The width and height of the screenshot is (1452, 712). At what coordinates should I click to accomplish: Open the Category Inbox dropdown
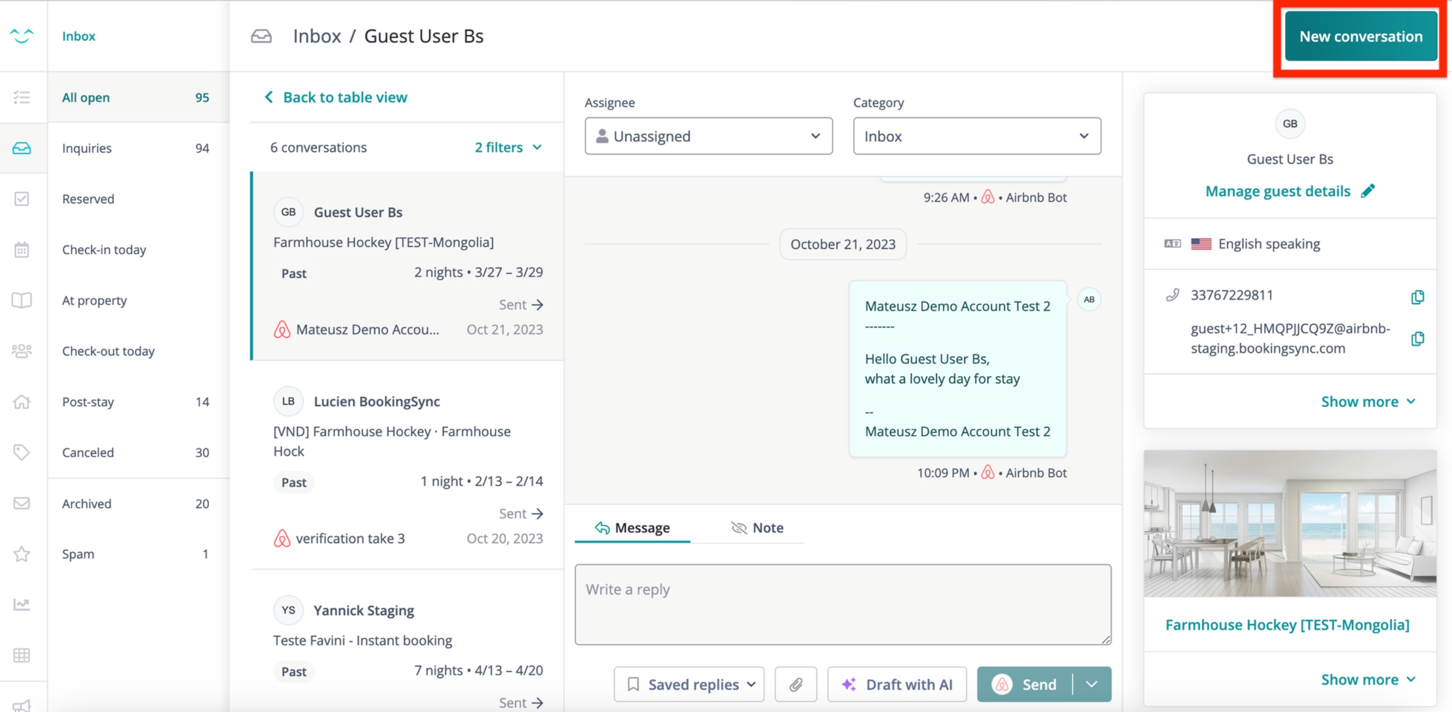[976, 136]
